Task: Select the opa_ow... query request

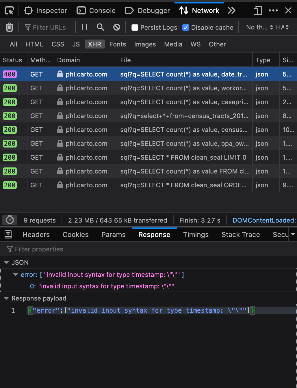Action: 148,143
